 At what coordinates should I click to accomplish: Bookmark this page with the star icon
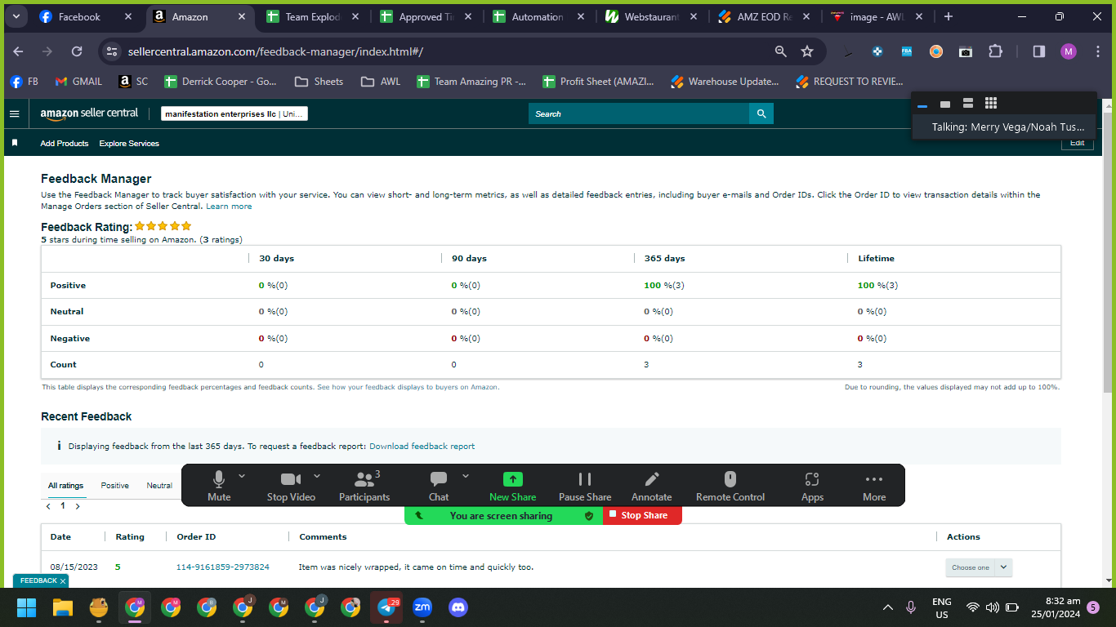(807, 51)
